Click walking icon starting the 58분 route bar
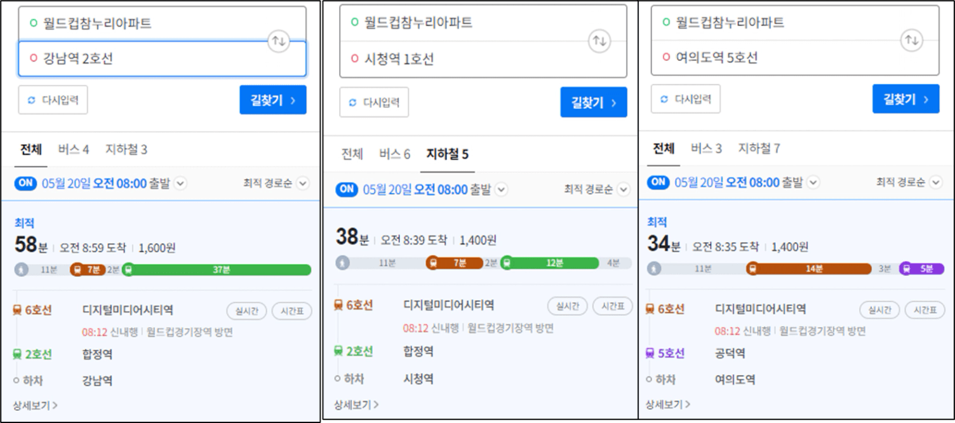This screenshot has width=955, height=423. click(x=22, y=270)
